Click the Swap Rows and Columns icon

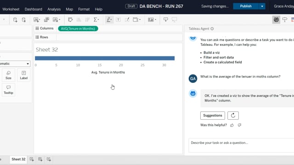[x=70, y=20]
